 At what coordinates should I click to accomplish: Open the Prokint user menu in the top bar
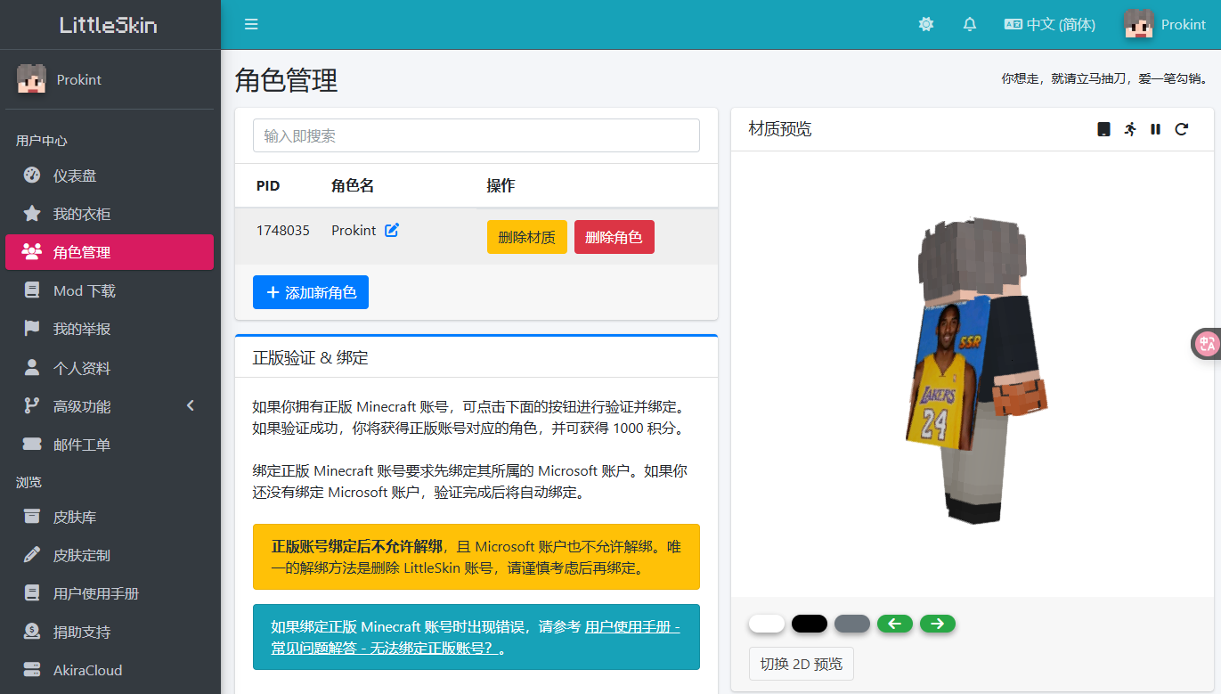tap(1165, 24)
